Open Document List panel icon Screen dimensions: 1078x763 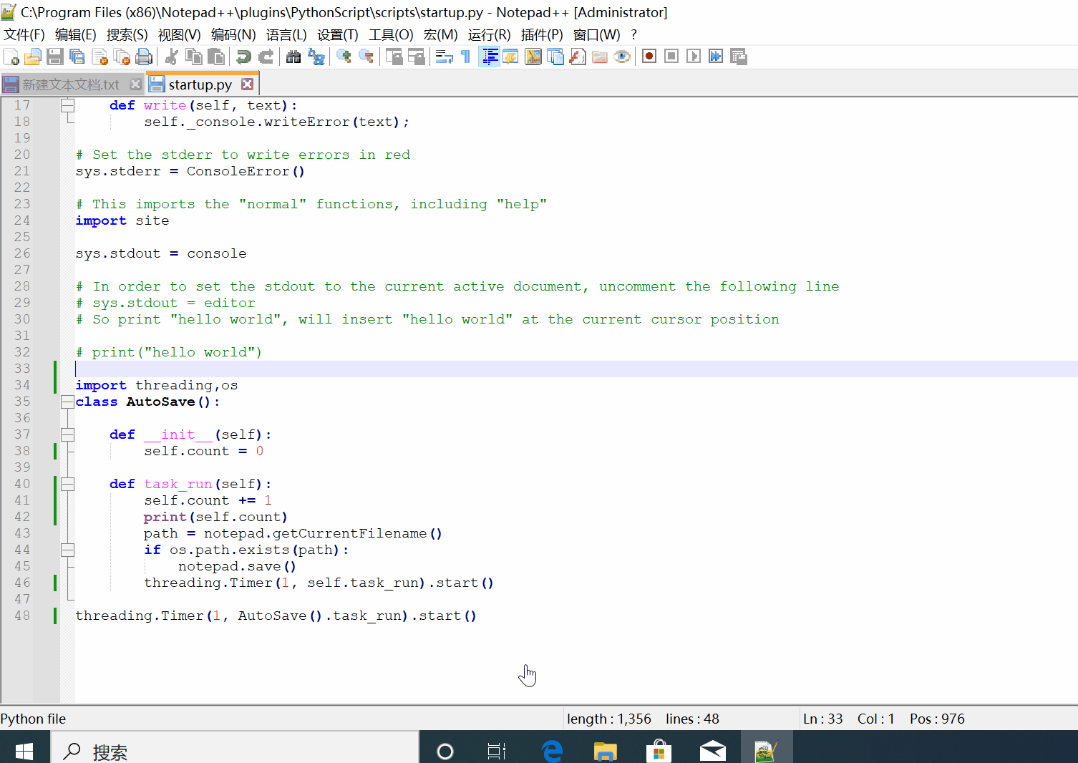pos(555,57)
